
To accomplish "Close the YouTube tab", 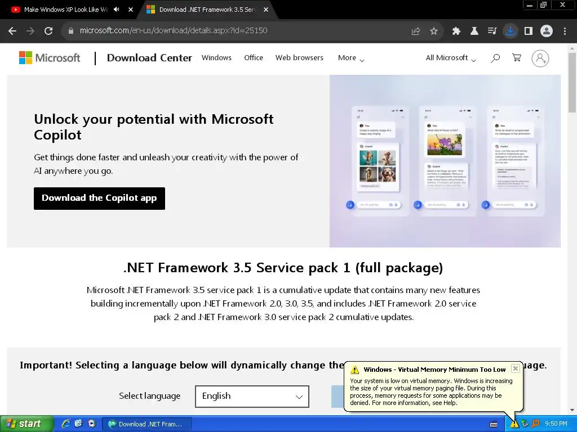I will tap(131, 10).
